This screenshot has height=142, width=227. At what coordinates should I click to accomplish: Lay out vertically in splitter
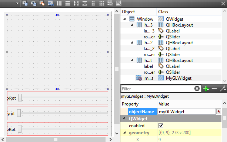85,3
